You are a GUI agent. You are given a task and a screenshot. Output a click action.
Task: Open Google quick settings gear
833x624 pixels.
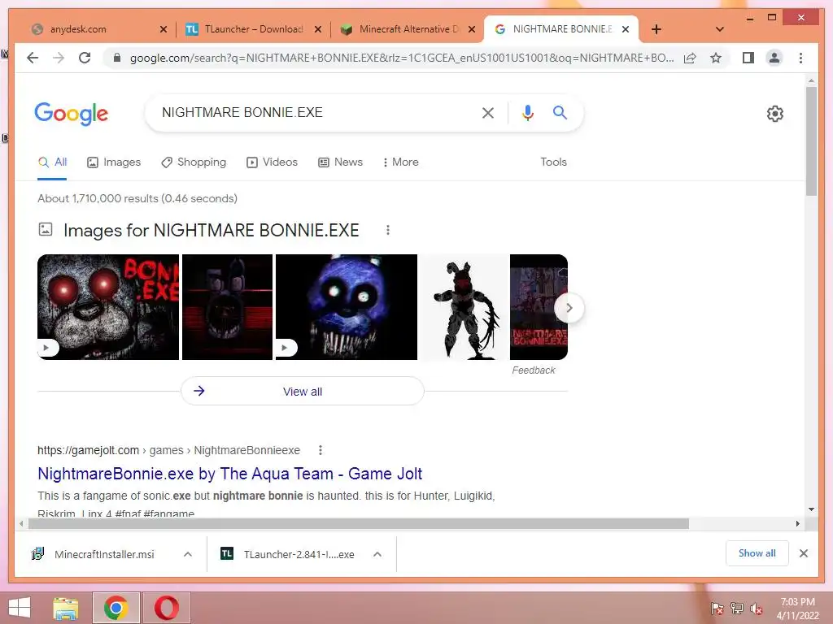774,114
